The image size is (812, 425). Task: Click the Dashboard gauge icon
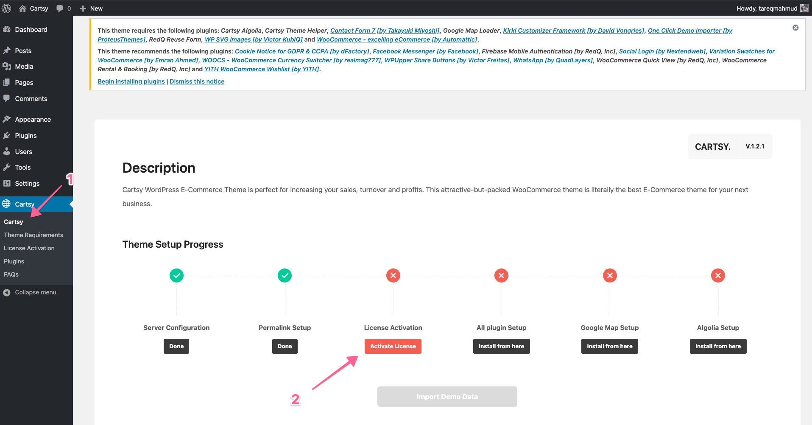point(6,29)
